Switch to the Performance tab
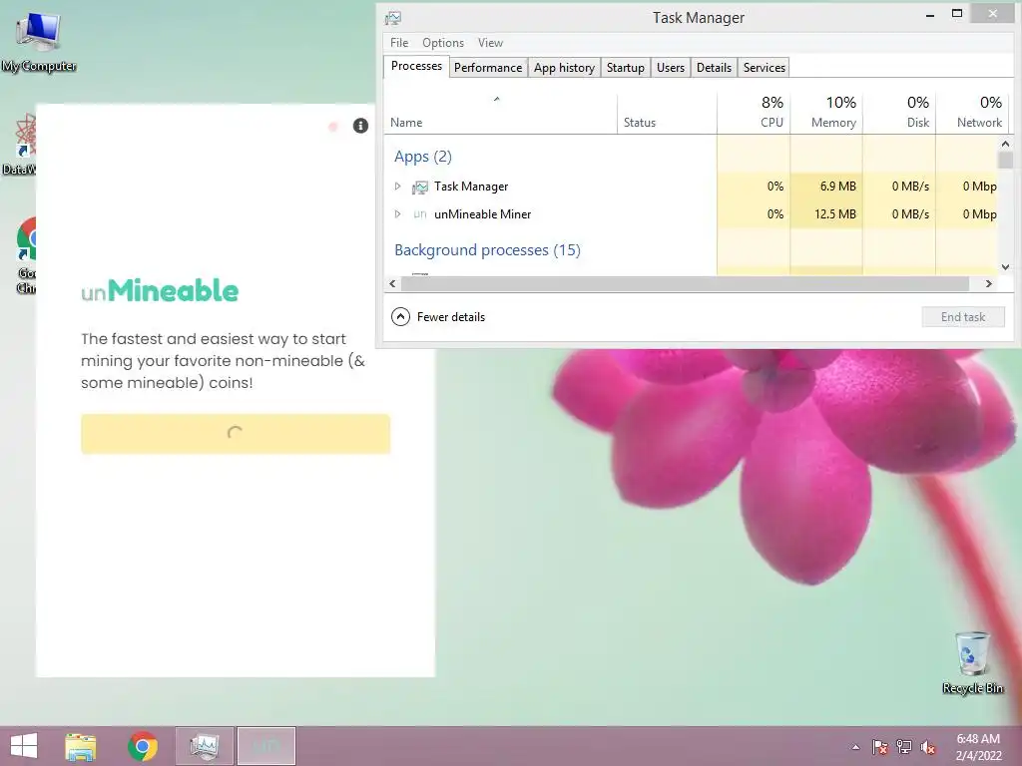The width and height of the screenshot is (1022, 766). pyautogui.click(x=488, y=68)
